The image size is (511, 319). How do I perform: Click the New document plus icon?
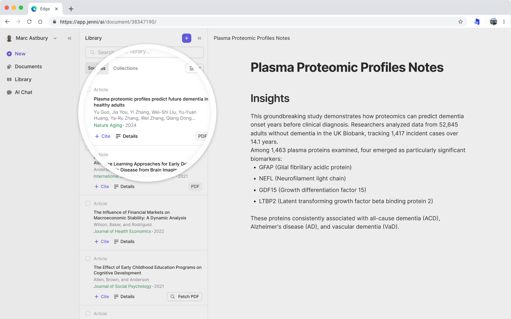tap(9, 54)
